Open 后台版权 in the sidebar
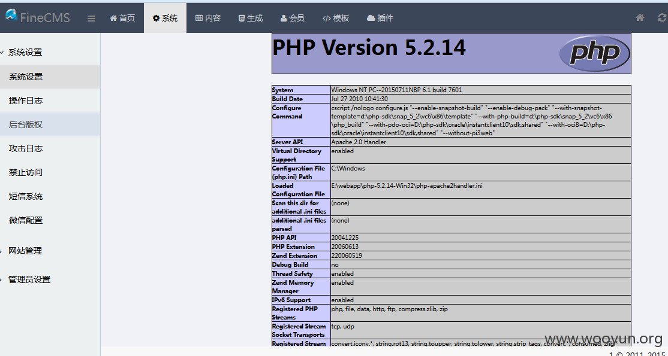The width and height of the screenshot is (668, 356). (x=50, y=124)
